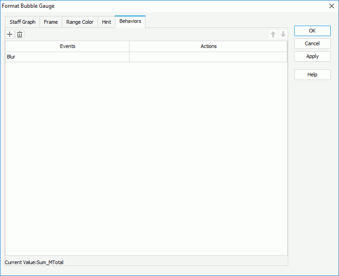This screenshot has width=339, height=276.
Task: Apply the current gauge settings
Action: 312,56
